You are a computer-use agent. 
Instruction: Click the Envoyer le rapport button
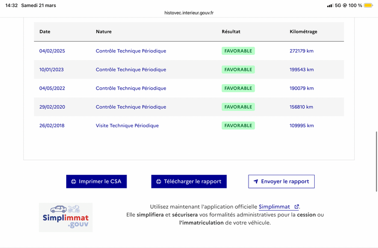pos(281,181)
